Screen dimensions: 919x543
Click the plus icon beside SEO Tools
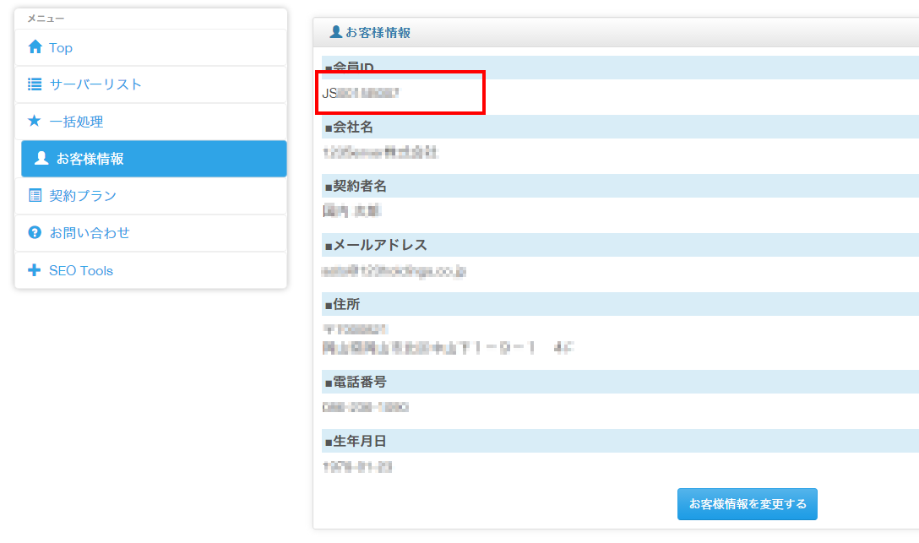(35, 271)
